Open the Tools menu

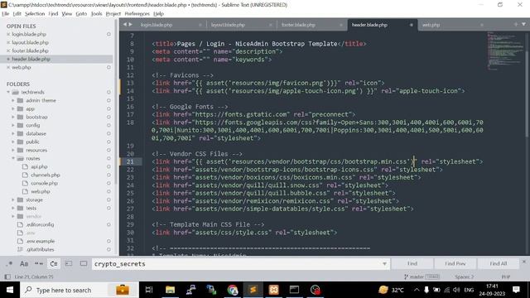(x=96, y=14)
